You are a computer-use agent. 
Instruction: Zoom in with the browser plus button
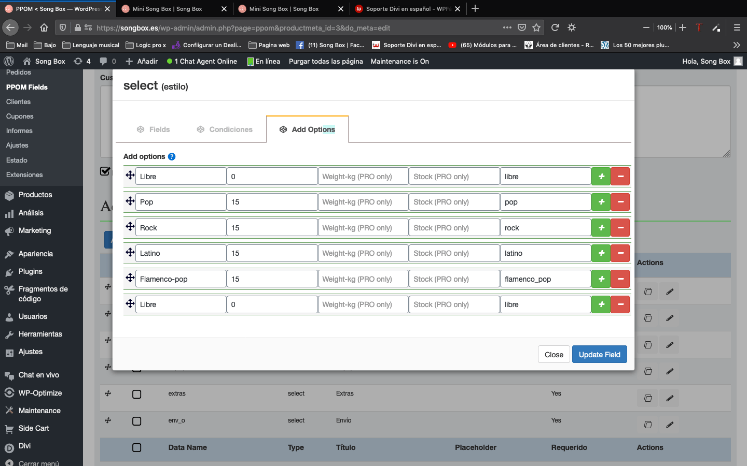pos(683,27)
